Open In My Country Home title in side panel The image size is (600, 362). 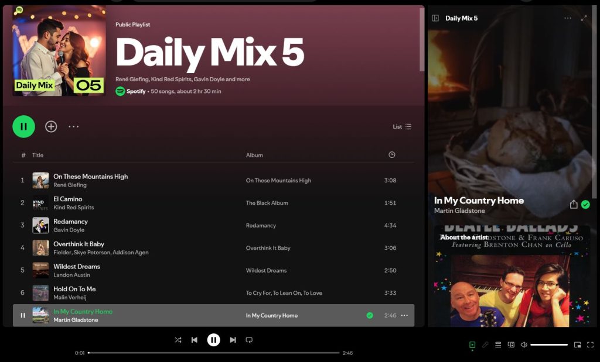coord(479,201)
